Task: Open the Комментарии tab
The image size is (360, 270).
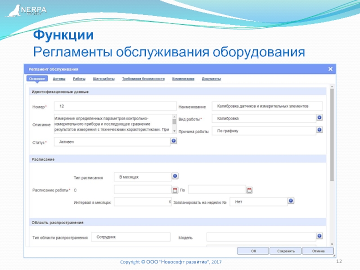Action: point(183,79)
